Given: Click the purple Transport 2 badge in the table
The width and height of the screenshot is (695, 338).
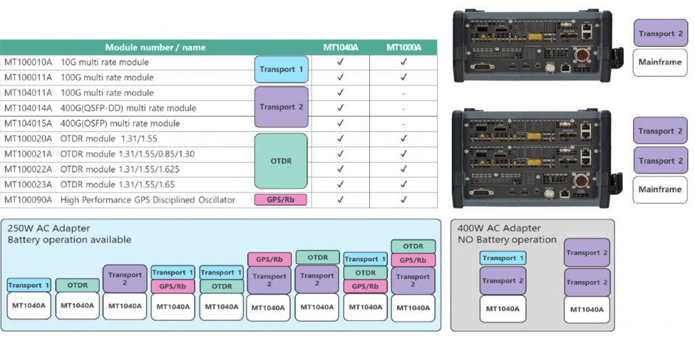Looking at the screenshot, I should pos(281,107).
